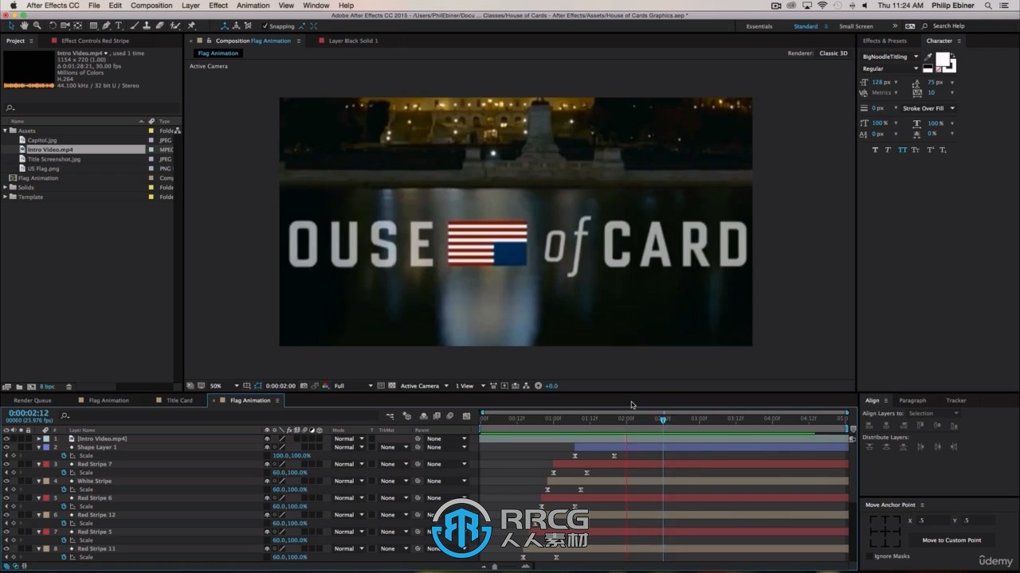This screenshot has width=1020, height=573.
Task: Select the Roto Brush tool
Action: click(x=175, y=25)
